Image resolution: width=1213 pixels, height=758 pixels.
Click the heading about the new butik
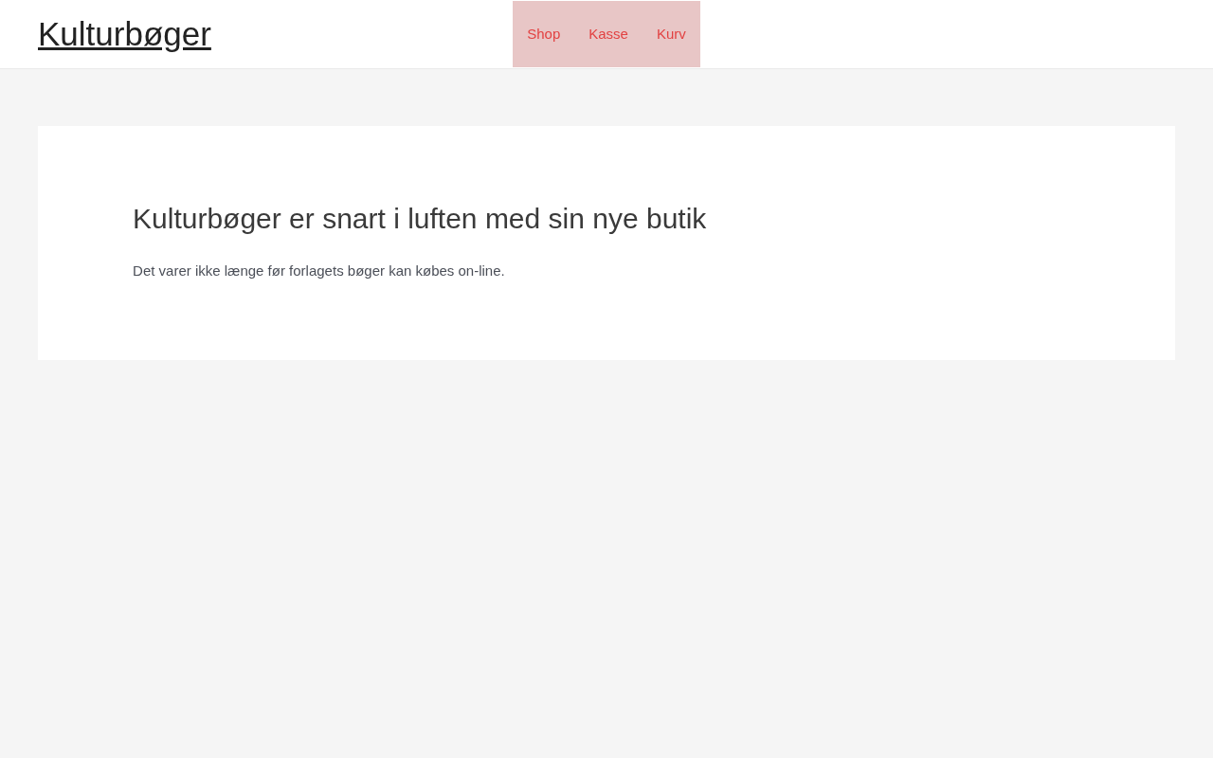[419, 219]
